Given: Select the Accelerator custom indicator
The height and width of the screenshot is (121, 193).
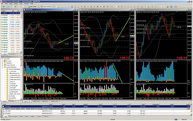Looking at the screenshot, I should point(12,96).
